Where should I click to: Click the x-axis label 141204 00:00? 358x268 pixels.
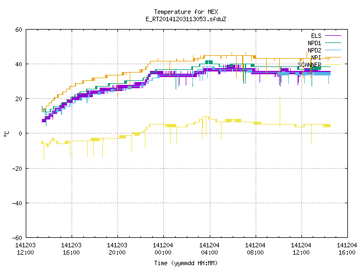[x=163, y=249]
